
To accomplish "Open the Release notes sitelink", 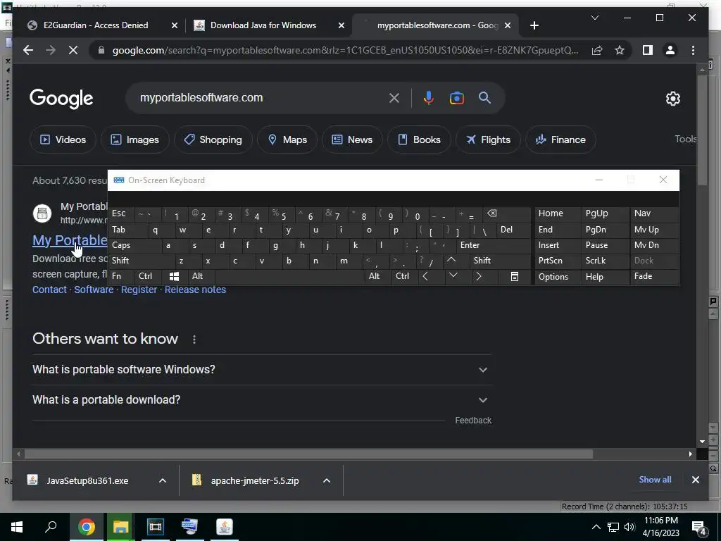I will tap(195, 290).
